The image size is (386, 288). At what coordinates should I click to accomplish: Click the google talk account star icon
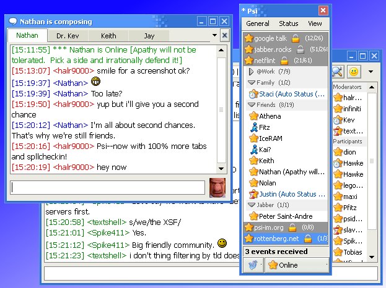coord(249,38)
